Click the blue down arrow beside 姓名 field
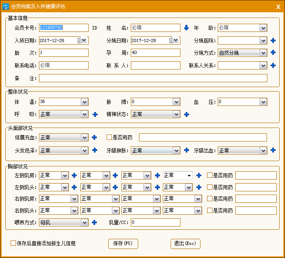This screenshot has width=285, height=258. (x=186, y=28)
